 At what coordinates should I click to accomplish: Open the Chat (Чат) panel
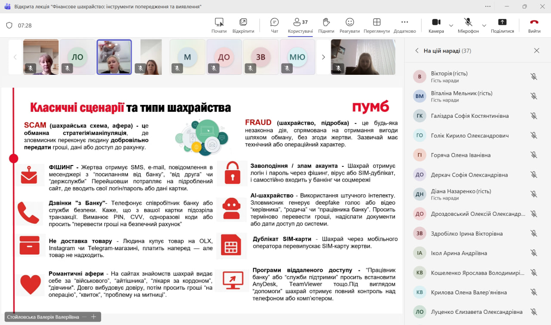[274, 25]
